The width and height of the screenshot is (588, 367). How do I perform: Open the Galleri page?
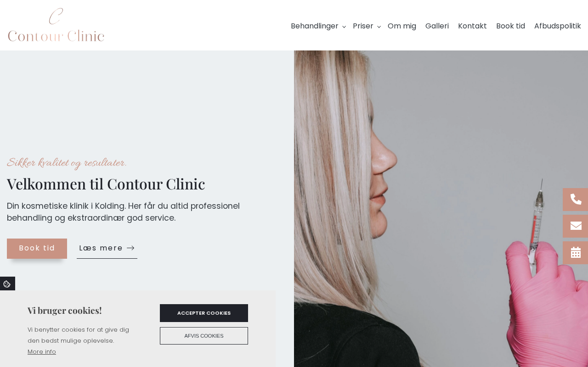pyautogui.click(x=437, y=26)
